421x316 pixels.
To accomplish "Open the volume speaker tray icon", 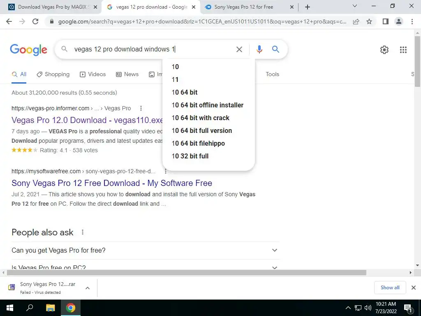I will (368, 308).
